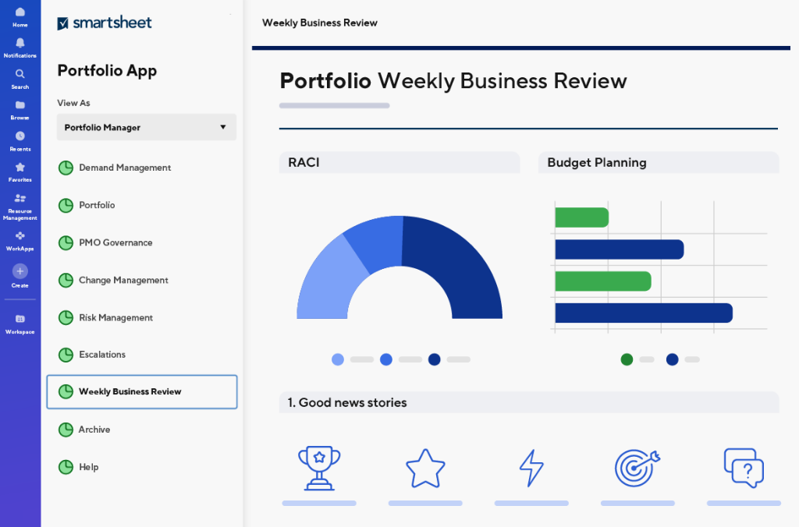The height and width of the screenshot is (527, 799).
Task: Click the medium blue RACI chart segment
Action: [x=378, y=242]
